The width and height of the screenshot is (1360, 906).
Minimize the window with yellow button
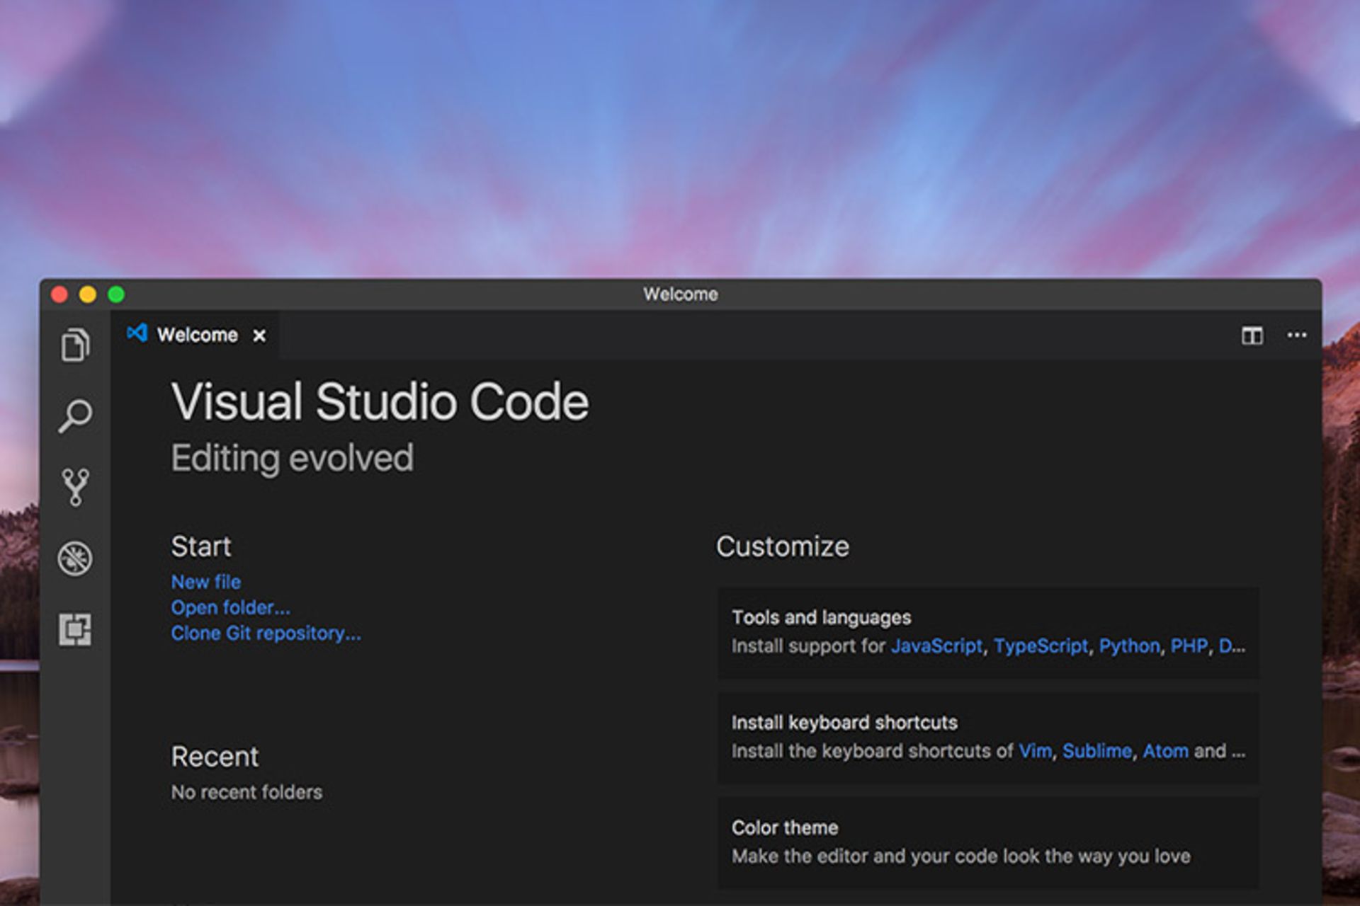coord(88,294)
